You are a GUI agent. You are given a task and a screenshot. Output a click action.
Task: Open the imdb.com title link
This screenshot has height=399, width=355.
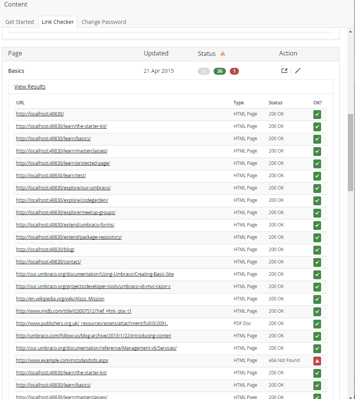click(74, 311)
